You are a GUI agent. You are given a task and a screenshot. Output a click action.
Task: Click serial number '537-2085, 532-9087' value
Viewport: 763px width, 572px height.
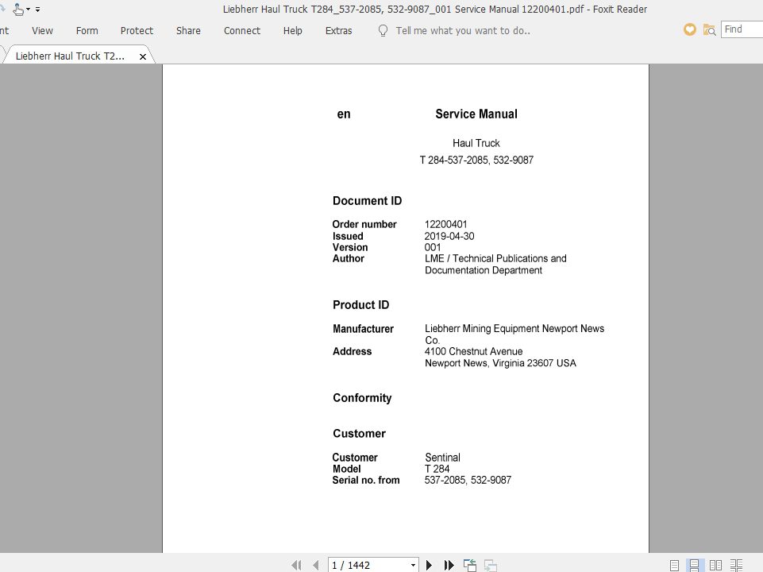(468, 480)
